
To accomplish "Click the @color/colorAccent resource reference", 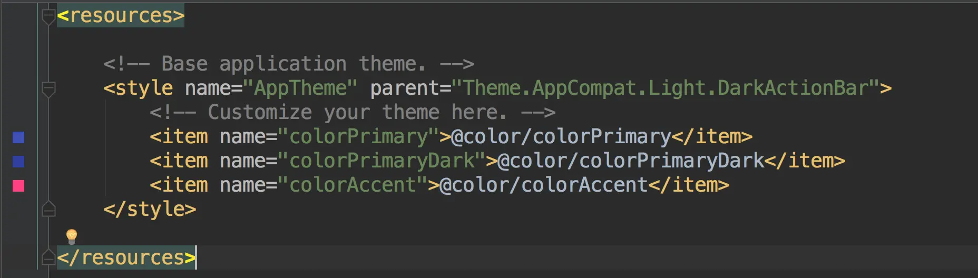I will coord(543,185).
